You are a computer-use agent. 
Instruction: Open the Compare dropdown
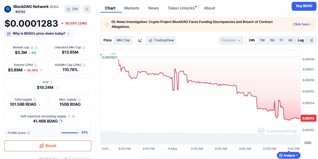tap(231, 40)
